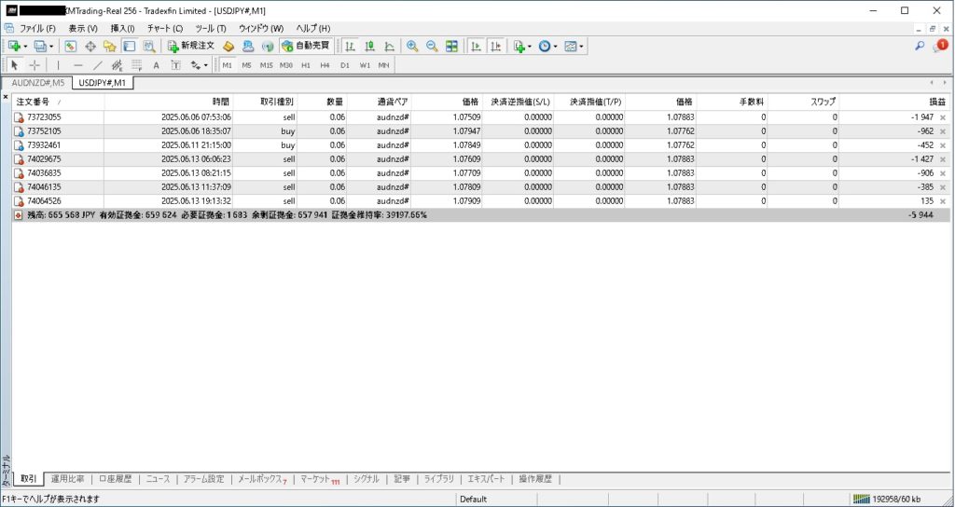Close order 73723055 with the x button

[x=942, y=117]
